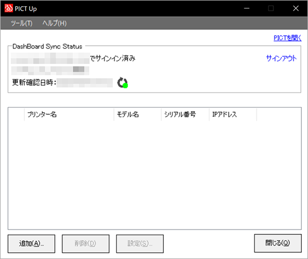This screenshot has height=259, width=308.
Task: Click the PICTを開く link
Action: pos(287,38)
